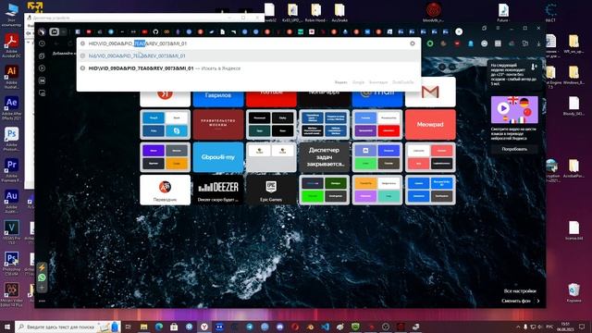The width and height of the screenshot is (592, 333).
Task: Open the Deezer tile
Action: (218, 190)
